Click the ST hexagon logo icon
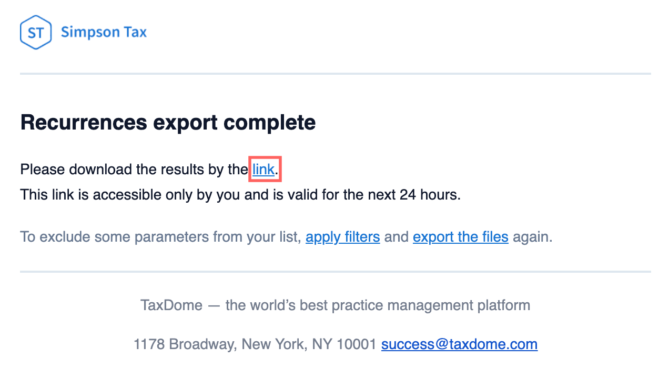The width and height of the screenshot is (669, 377). click(35, 33)
